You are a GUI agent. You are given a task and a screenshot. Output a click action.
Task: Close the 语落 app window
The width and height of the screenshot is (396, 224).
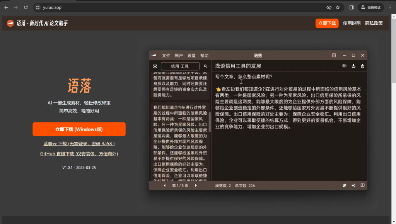363,55
